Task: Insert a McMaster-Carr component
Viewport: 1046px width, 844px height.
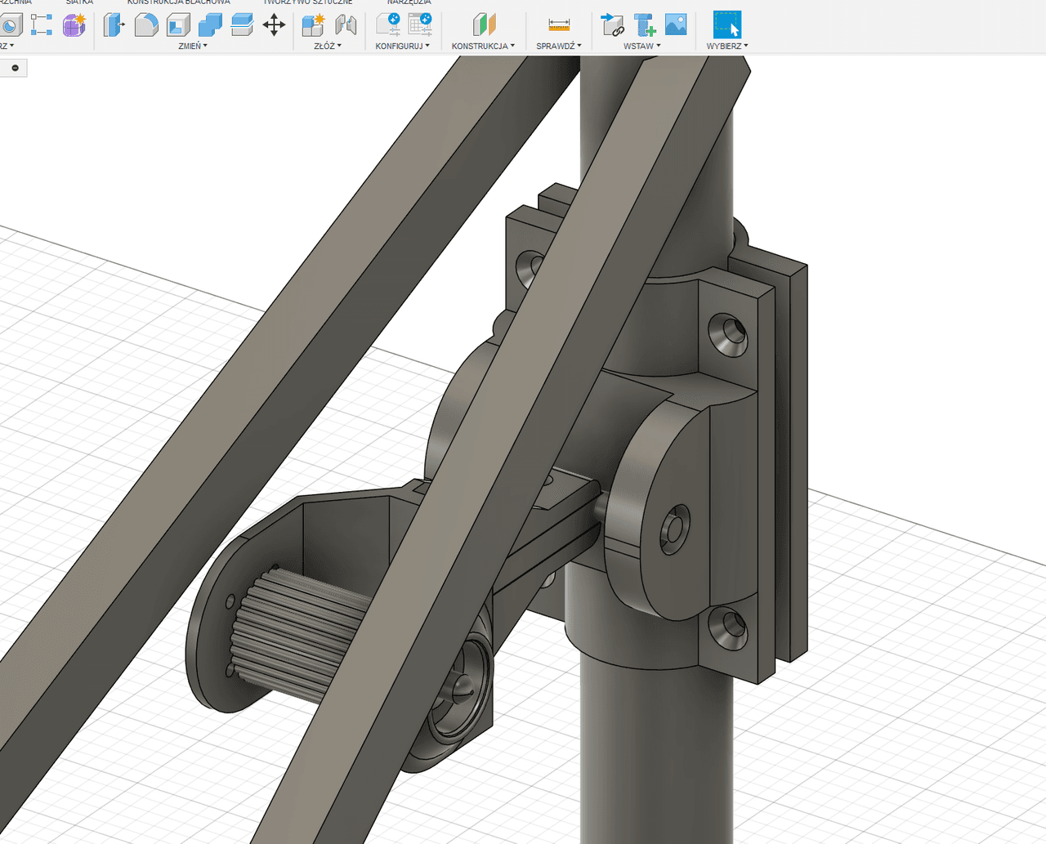Action: coord(645,25)
